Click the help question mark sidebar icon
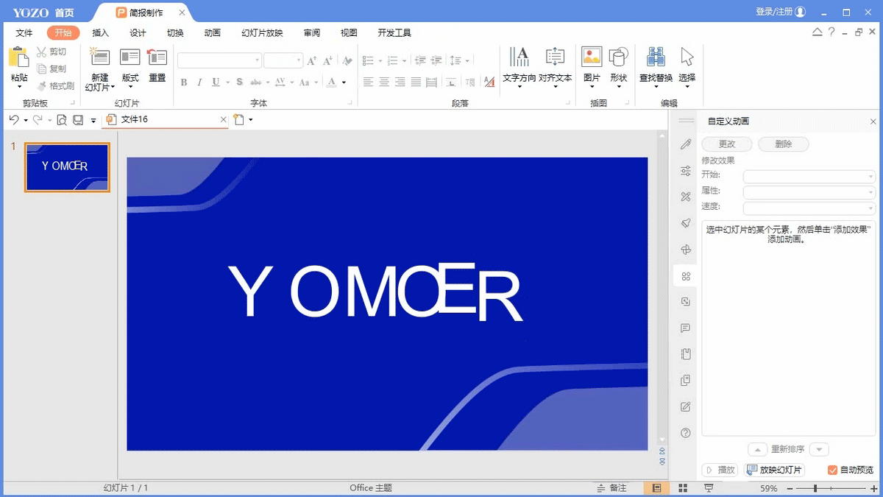This screenshot has width=883, height=497. (x=686, y=433)
